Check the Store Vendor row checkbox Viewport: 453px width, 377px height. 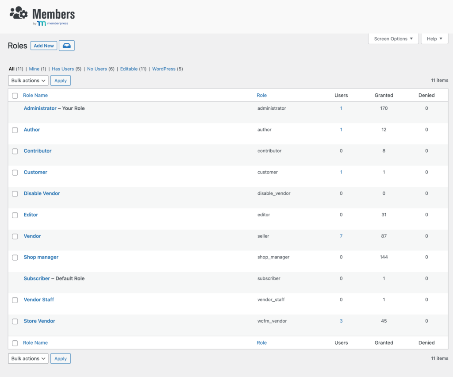15,321
